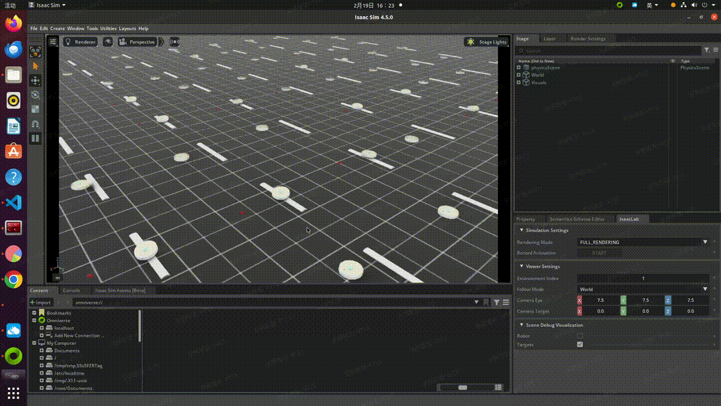This screenshot has height=406, width=721.
Task: Pause simulation with the pause button
Action: pos(35,138)
